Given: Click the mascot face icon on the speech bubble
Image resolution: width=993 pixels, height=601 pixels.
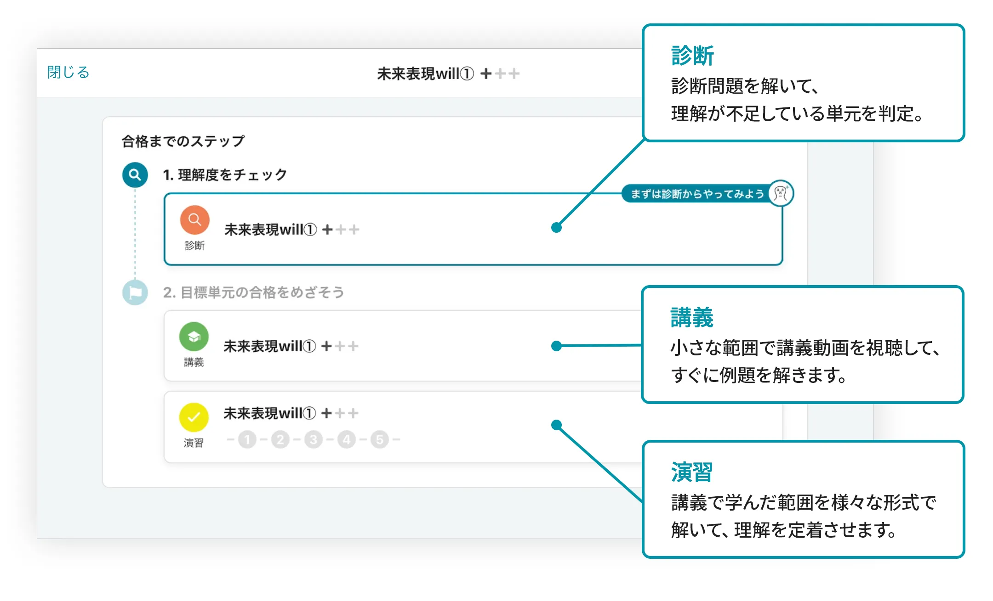Looking at the screenshot, I should coord(781,193).
